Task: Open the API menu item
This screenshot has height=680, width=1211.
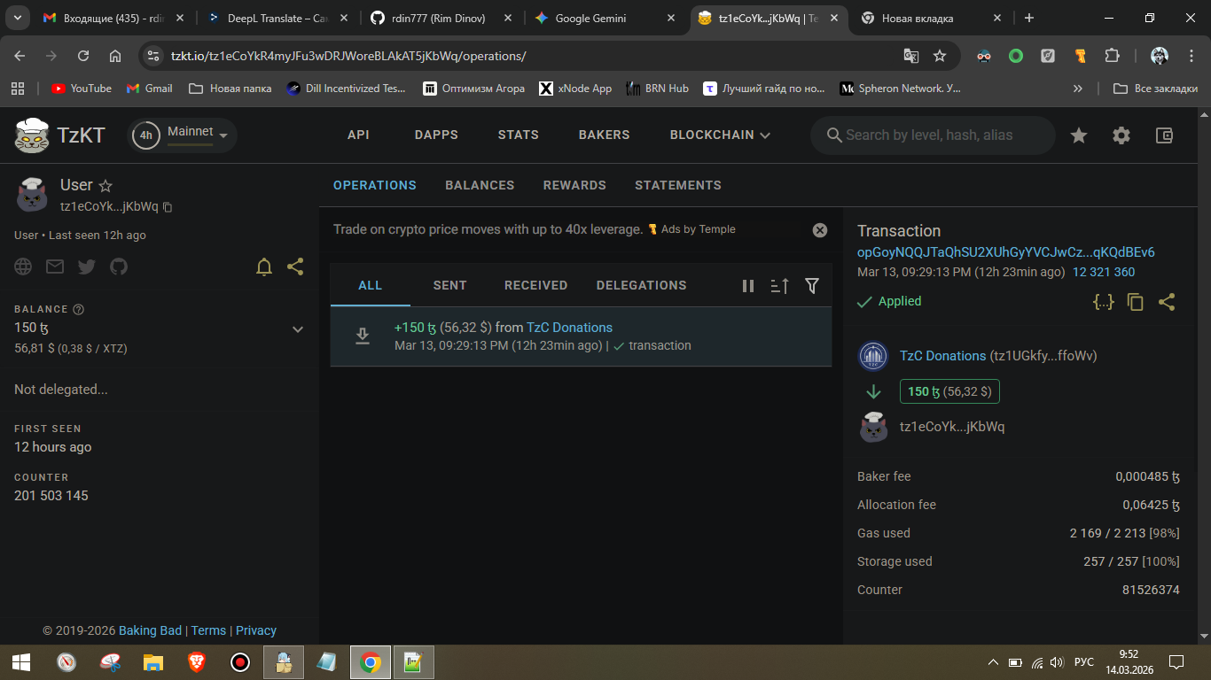Action: pos(358,135)
